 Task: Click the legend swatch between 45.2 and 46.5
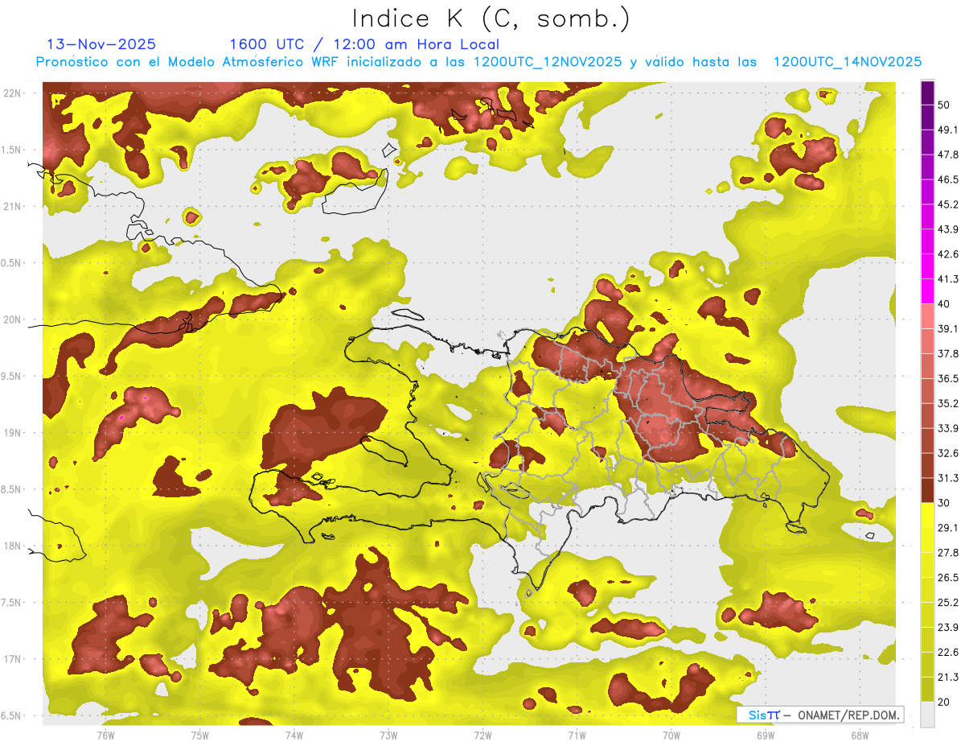(x=927, y=192)
